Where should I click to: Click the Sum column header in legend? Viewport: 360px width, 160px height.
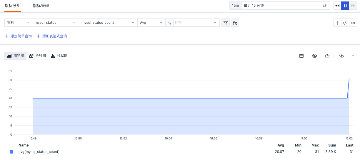[332, 145]
